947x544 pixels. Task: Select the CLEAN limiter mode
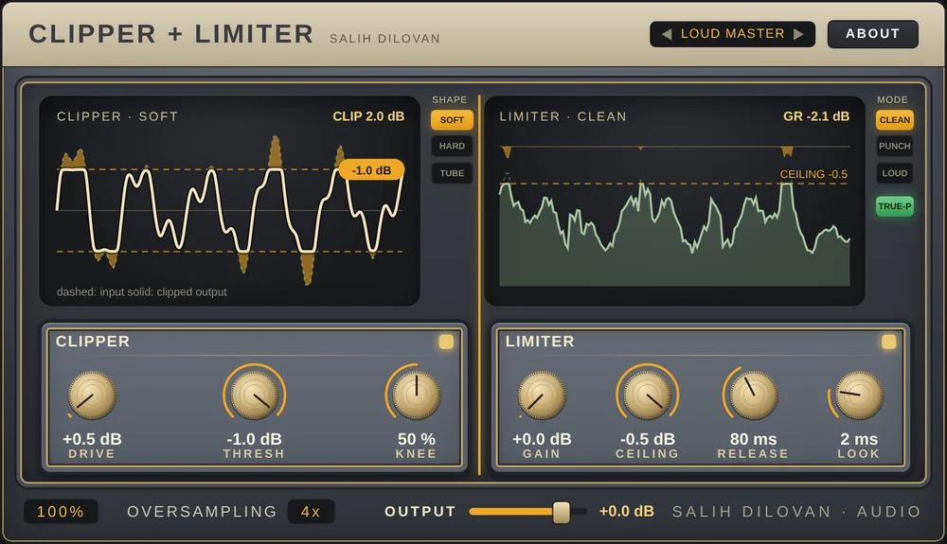click(x=895, y=120)
